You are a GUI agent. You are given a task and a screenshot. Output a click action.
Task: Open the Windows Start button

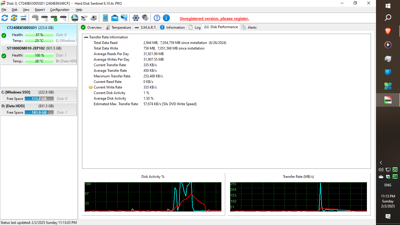388,6
